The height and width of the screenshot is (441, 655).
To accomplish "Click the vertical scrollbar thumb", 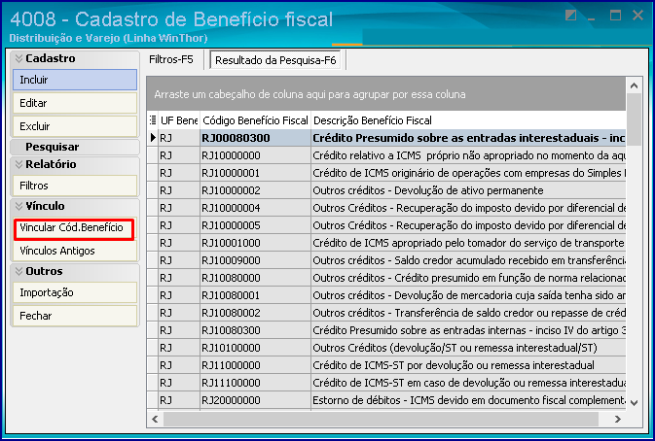I will (x=635, y=119).
